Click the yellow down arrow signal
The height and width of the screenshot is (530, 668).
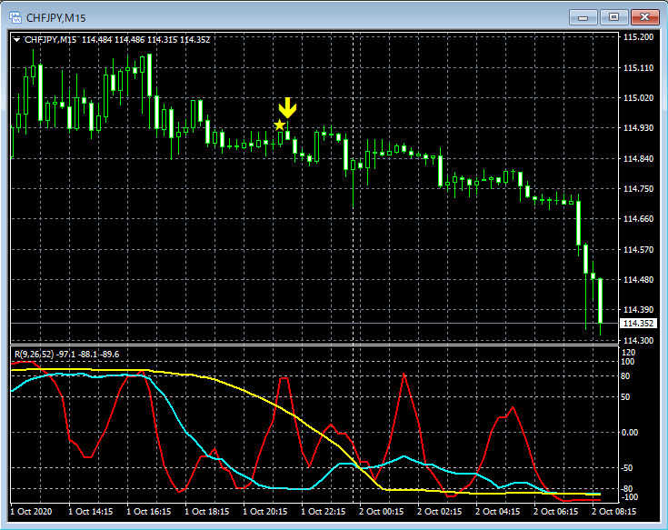287,108
